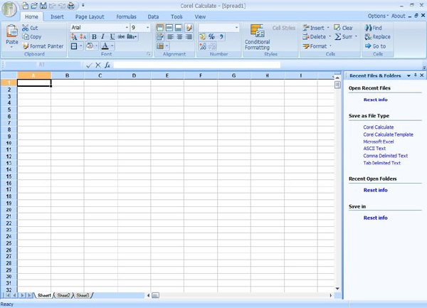Toggle underline formatting
427x308 pixels.
112,37
